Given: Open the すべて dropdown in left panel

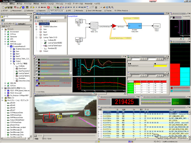Looking at the screenshot, I should (x=30, y=17).
